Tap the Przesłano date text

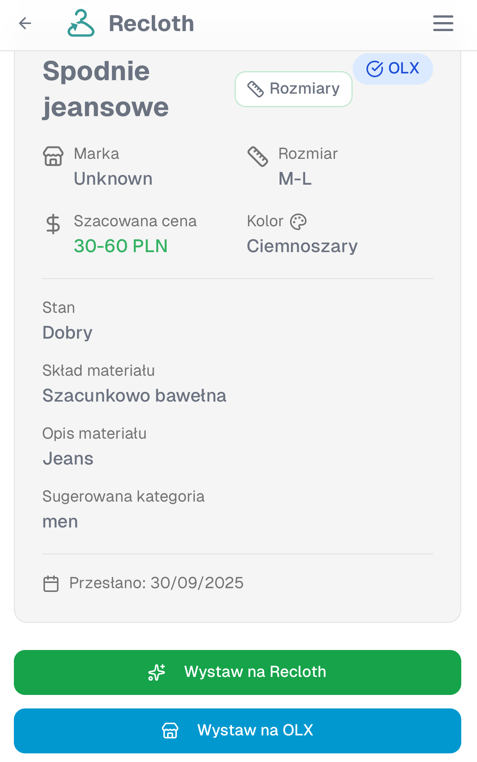tap(156, 583)
